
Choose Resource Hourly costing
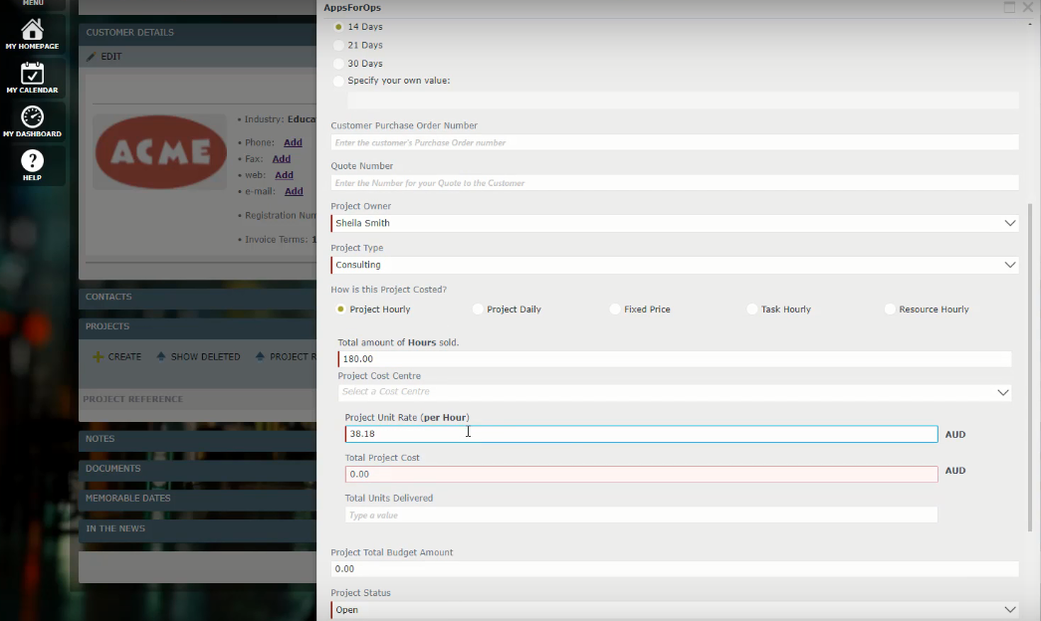click(x=890, y=309)
